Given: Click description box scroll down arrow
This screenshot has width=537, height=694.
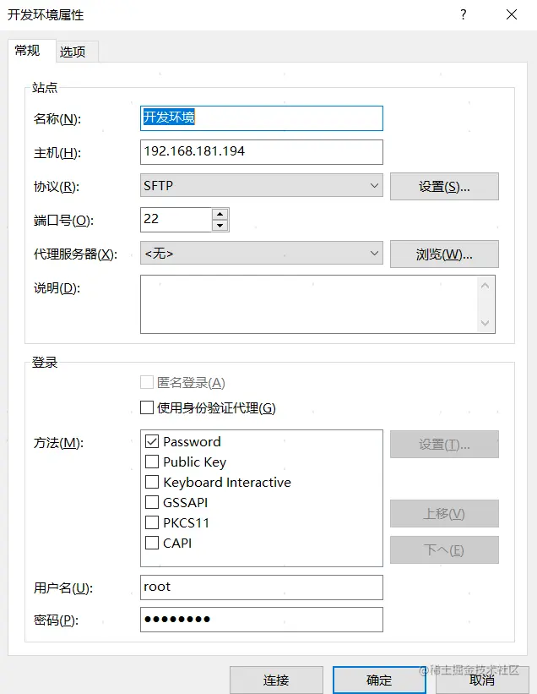Looking at the screenshot, I should coord(485,323).
